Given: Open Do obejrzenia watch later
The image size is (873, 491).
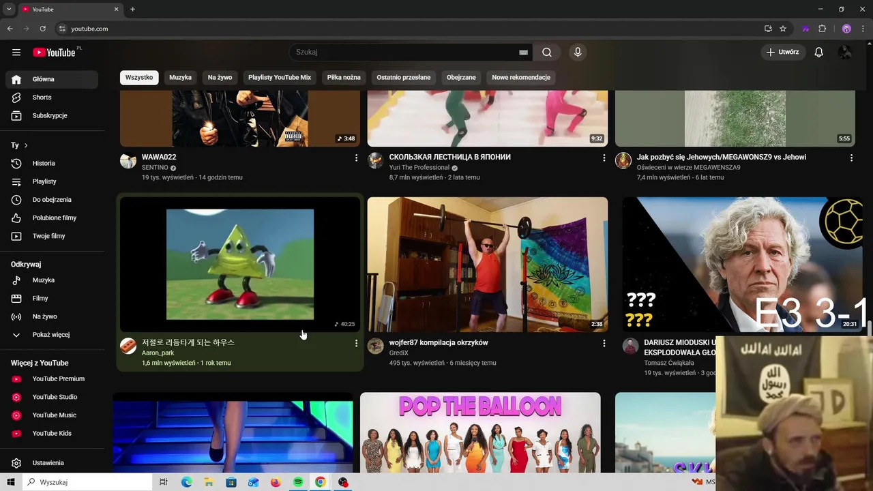Looking at the screenshot, I should (52, 200).
